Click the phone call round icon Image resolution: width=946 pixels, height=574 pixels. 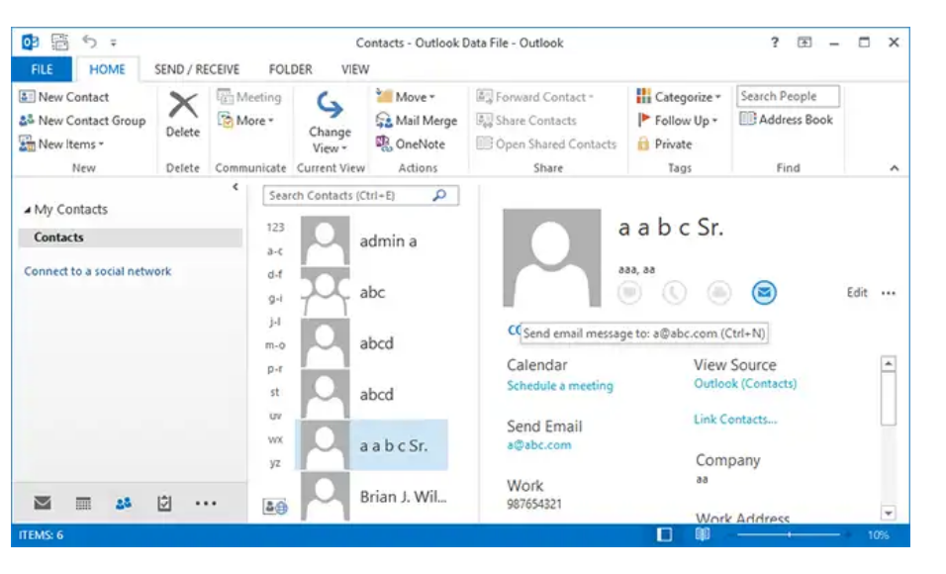(674, 293)
